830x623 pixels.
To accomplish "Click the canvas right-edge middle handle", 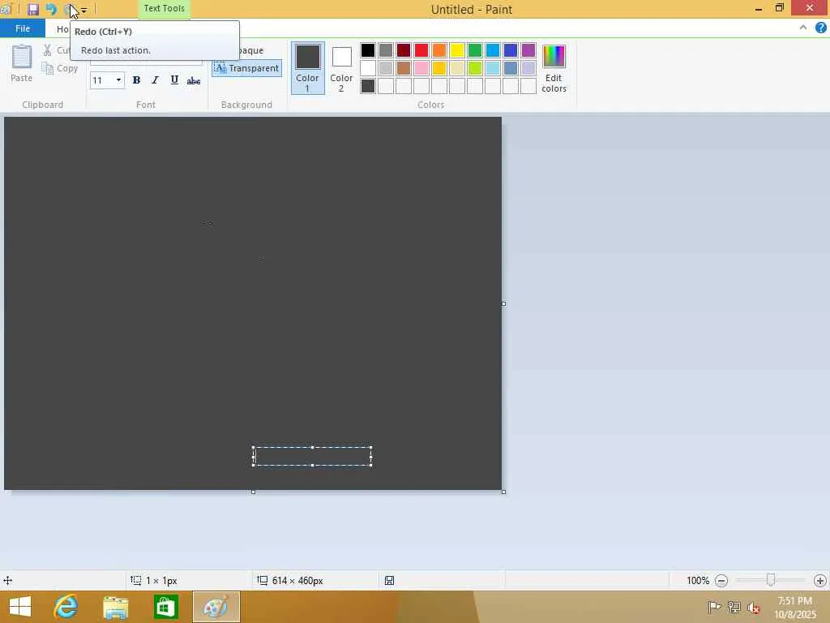I will (x=503, y=303).
